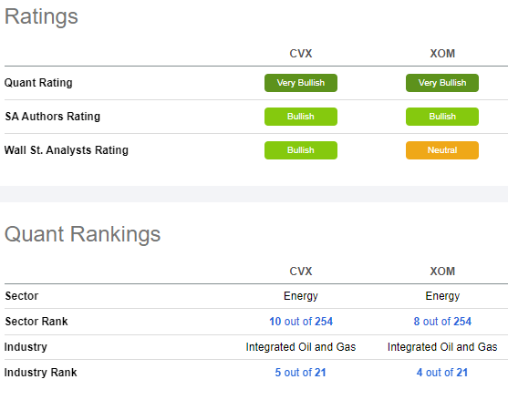This screenshot has width=508, height=400.
Task: Click XOM Wall St. Analysts Neutral badge
Action: point(442,150)
